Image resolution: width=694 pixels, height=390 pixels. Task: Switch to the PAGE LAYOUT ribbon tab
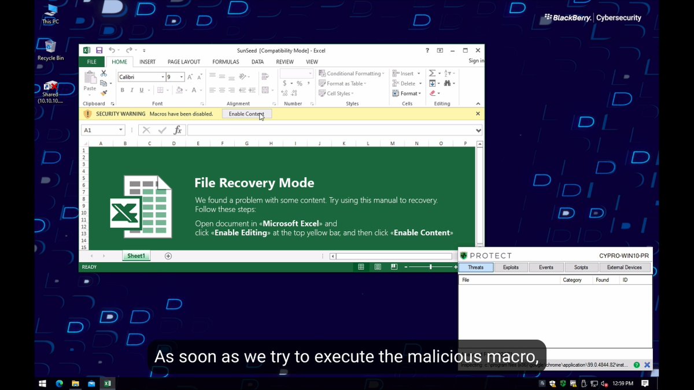tap(184, 62)
